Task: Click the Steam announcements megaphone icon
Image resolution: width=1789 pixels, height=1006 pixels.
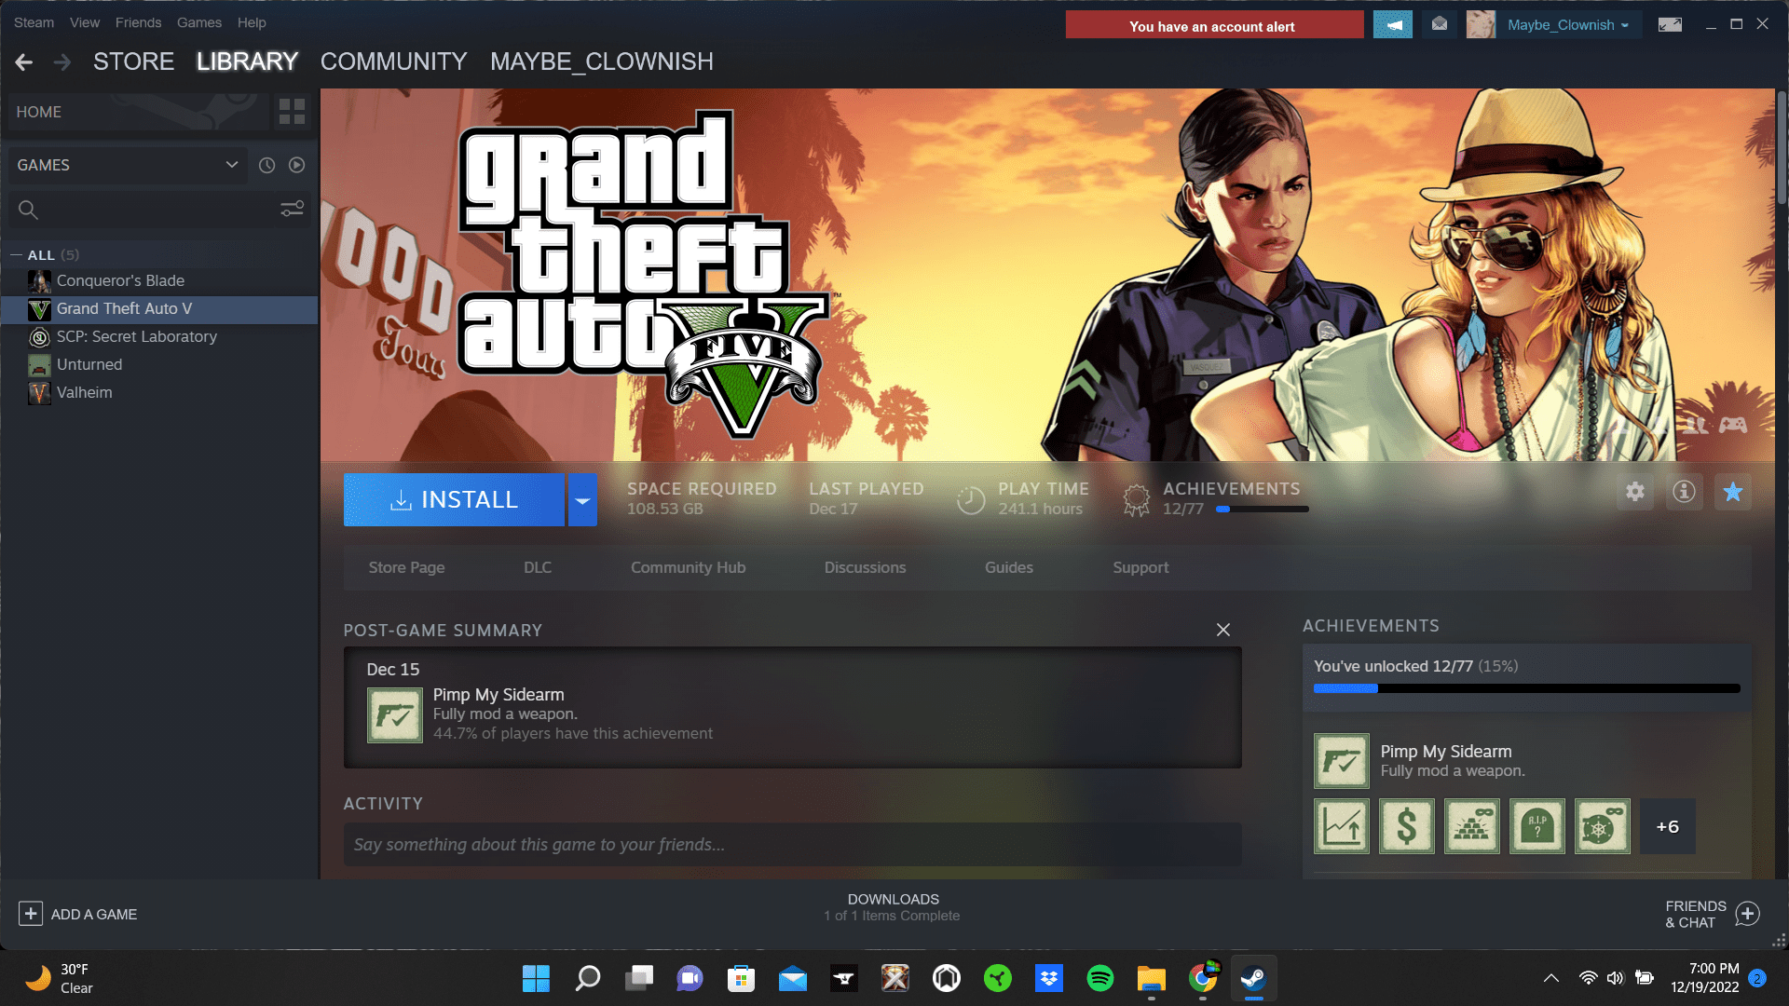Action: [x=1392, y=25]
